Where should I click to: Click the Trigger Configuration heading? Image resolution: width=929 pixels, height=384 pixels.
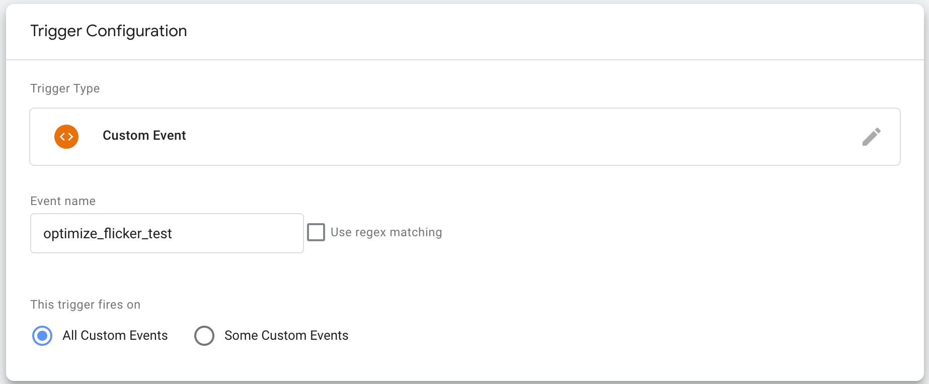(109, 31)
